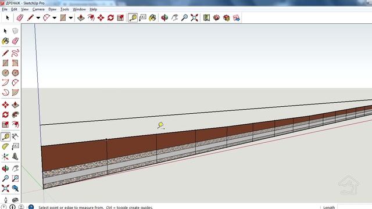Select Axes tool in left toolbar

pyautogui.click(x=5, y=156)
